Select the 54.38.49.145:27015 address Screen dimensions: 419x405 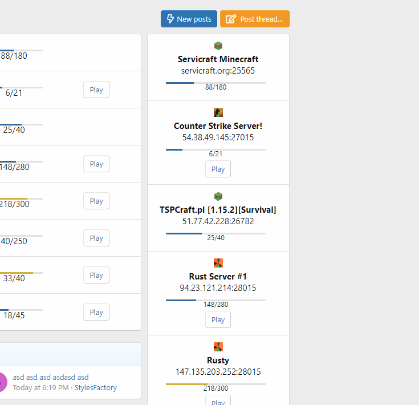[x=218, y=137]
